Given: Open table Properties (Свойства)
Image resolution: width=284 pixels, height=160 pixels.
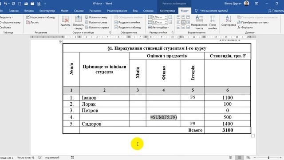Looking at the screenshot, I should tap(5, 28).
